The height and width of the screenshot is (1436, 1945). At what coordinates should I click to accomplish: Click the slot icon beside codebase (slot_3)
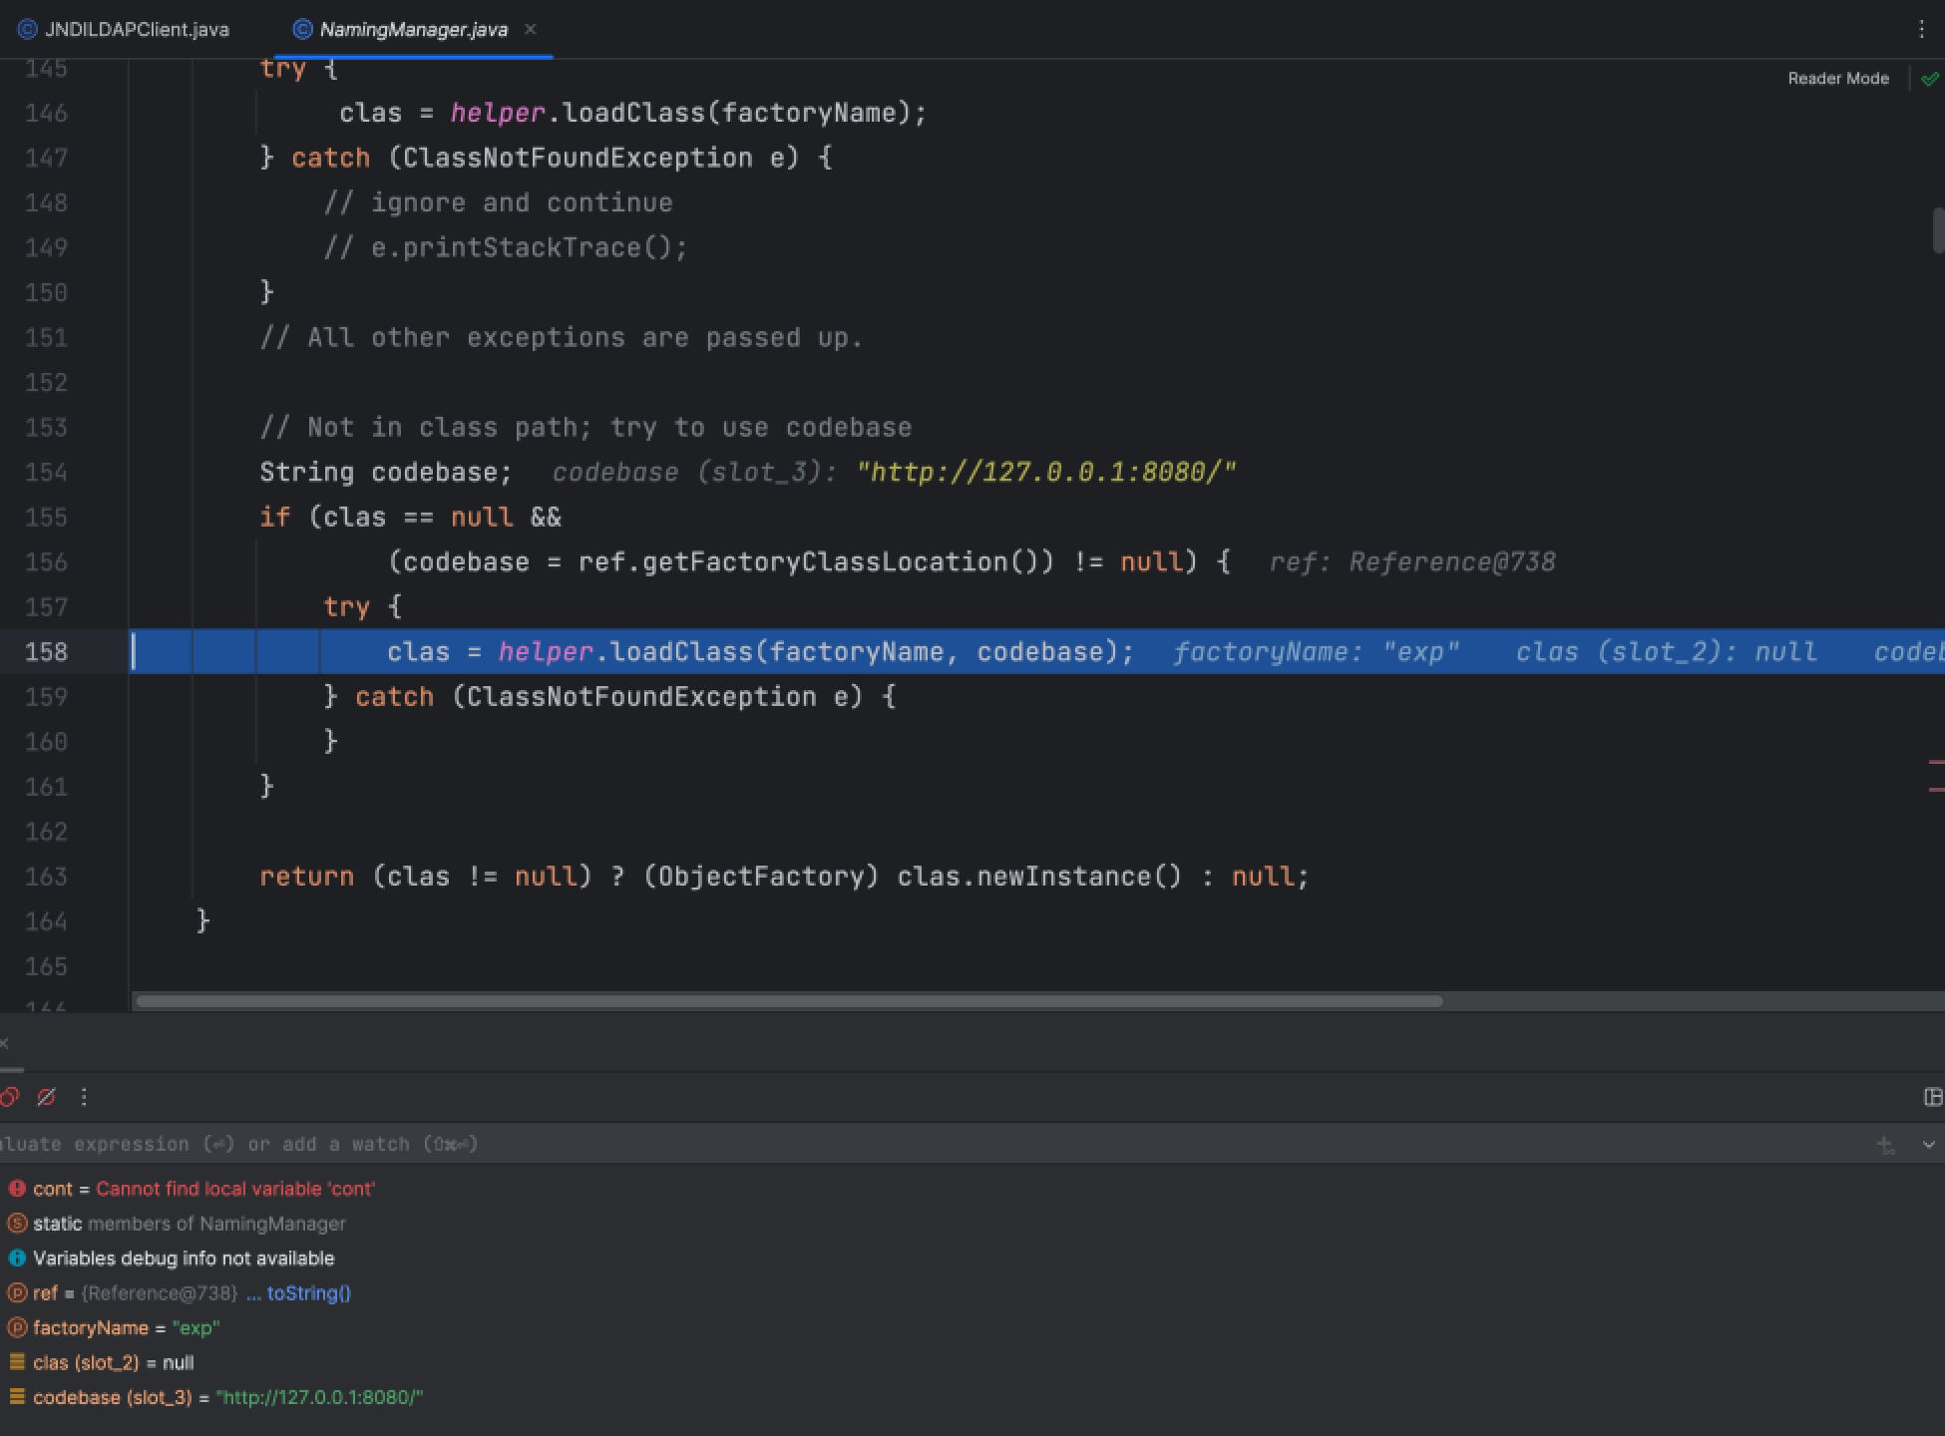click(x=17, y=1397)
